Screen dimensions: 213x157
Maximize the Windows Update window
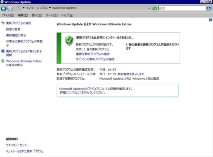coord(206,2)
